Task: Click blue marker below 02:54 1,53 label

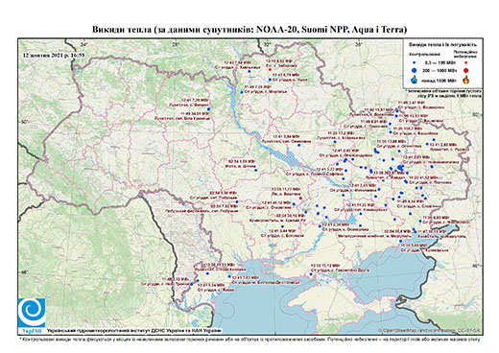Action: (x=255, y=170)
